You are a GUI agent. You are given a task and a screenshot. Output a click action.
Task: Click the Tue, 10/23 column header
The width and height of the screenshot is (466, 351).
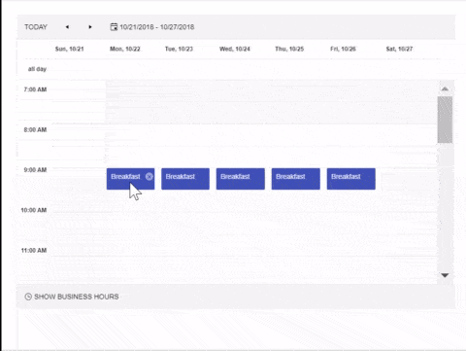tap(179, 49)
